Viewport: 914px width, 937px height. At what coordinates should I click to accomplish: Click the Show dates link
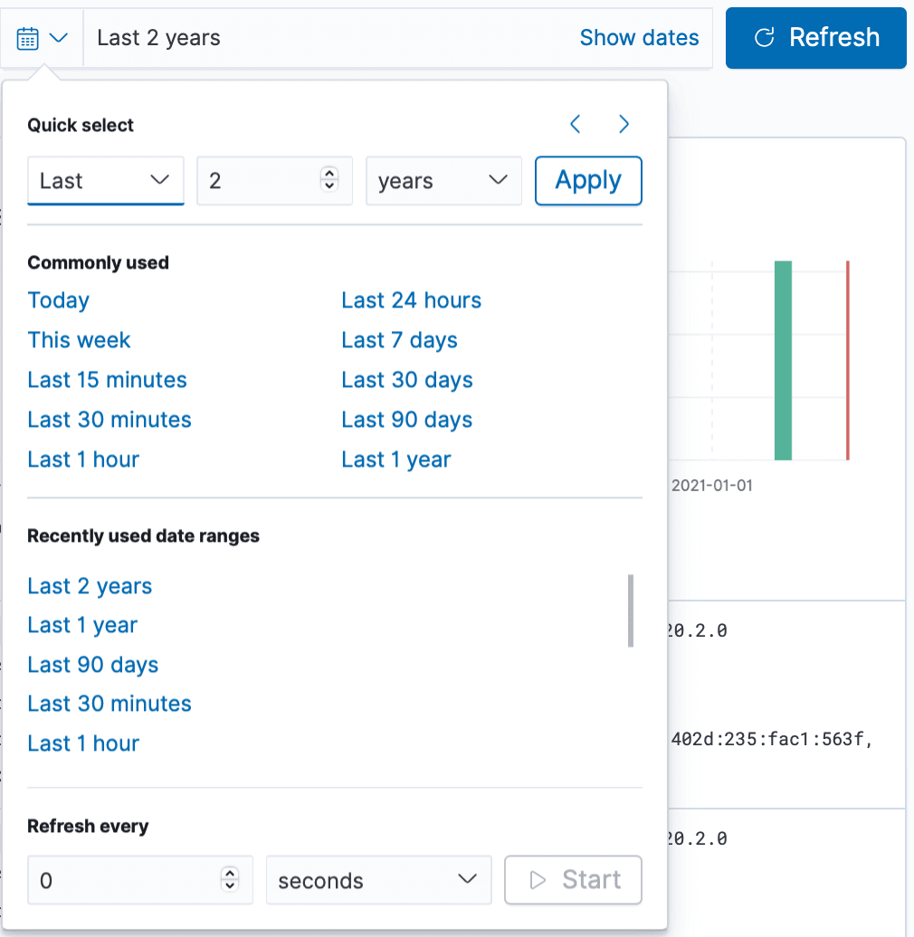(639, 38)
